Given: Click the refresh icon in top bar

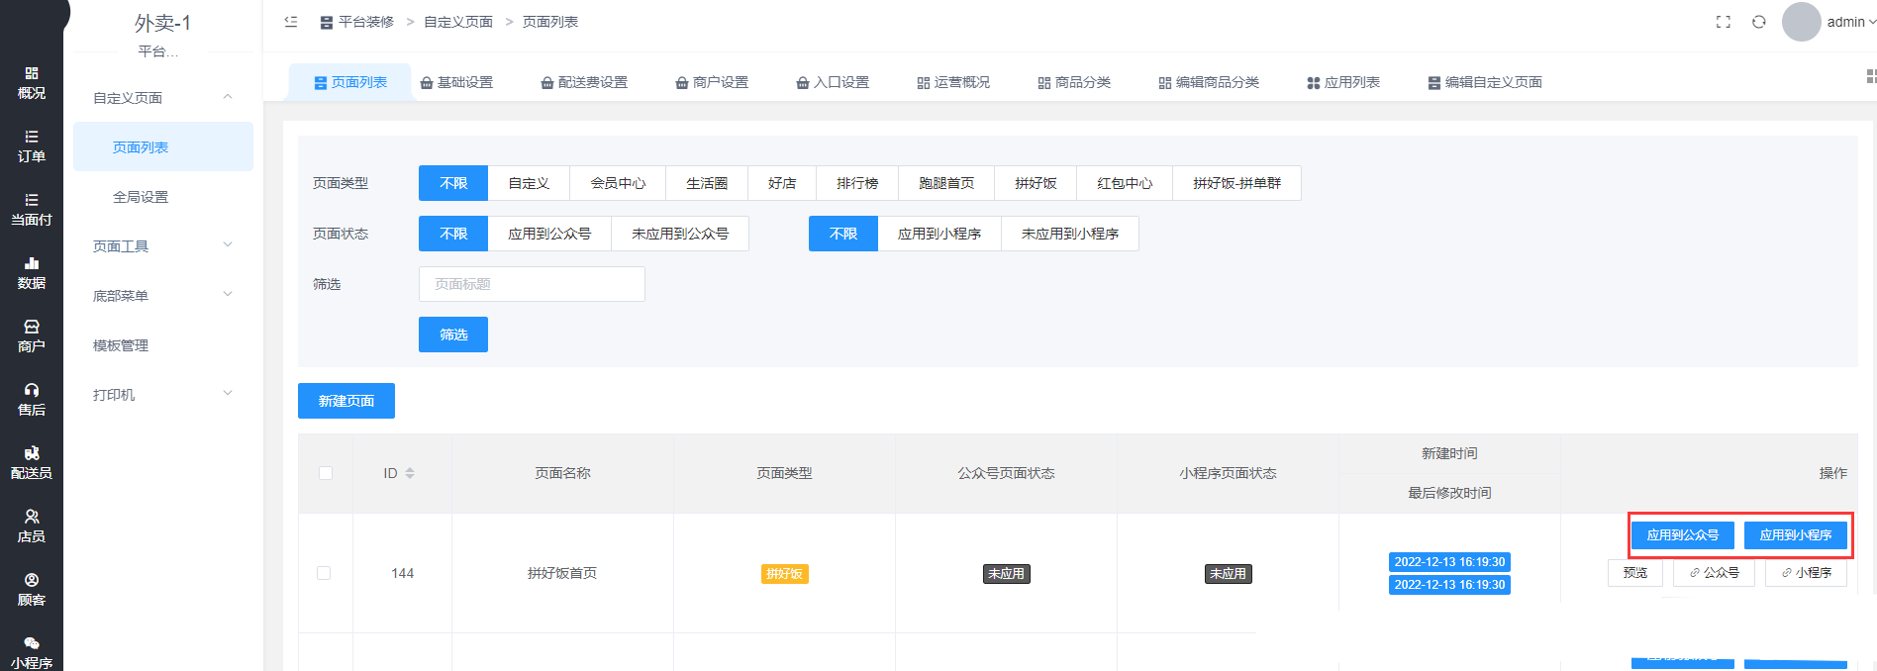Looking at the screenshot, I should (x=1759, y=22).
